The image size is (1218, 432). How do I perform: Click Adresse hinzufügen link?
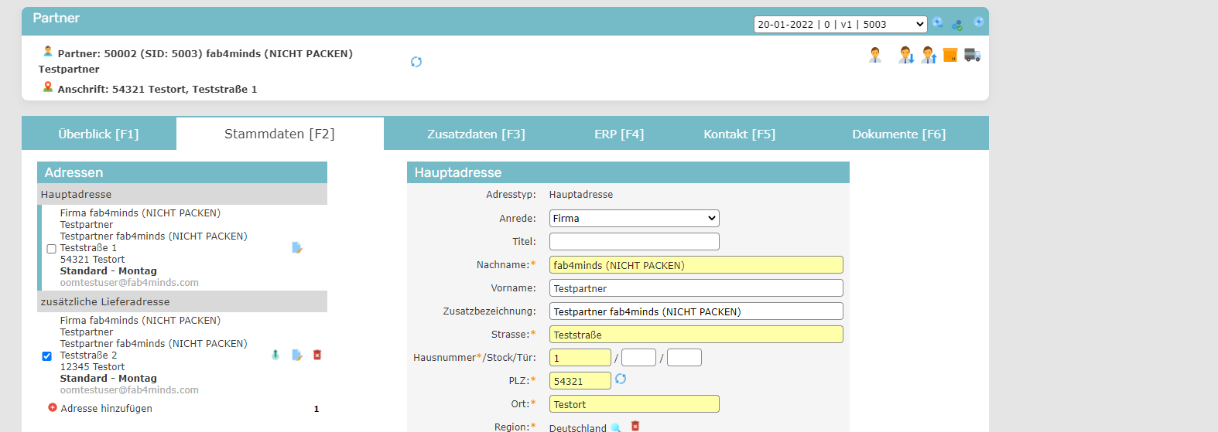coord(106,409)
